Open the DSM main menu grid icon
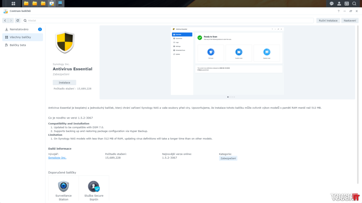Screen dimensions: 362x203 pyautogui.click(x=13, y=4)
